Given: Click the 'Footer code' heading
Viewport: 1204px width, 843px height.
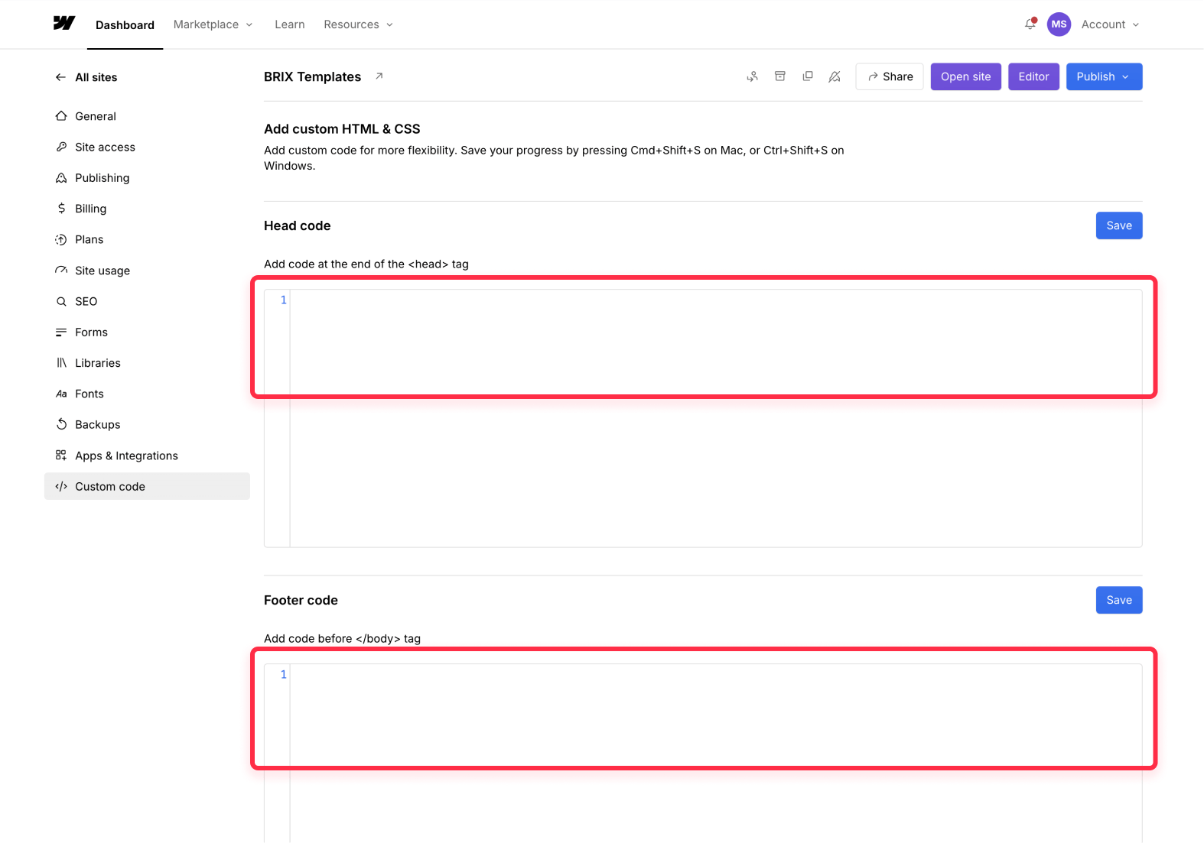Looking at the screenshot, I should 301,600.
